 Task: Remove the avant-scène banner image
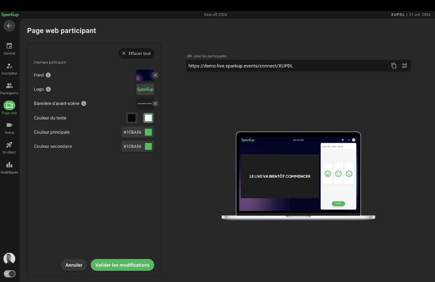pyautogui.click(x=155, y=104)
